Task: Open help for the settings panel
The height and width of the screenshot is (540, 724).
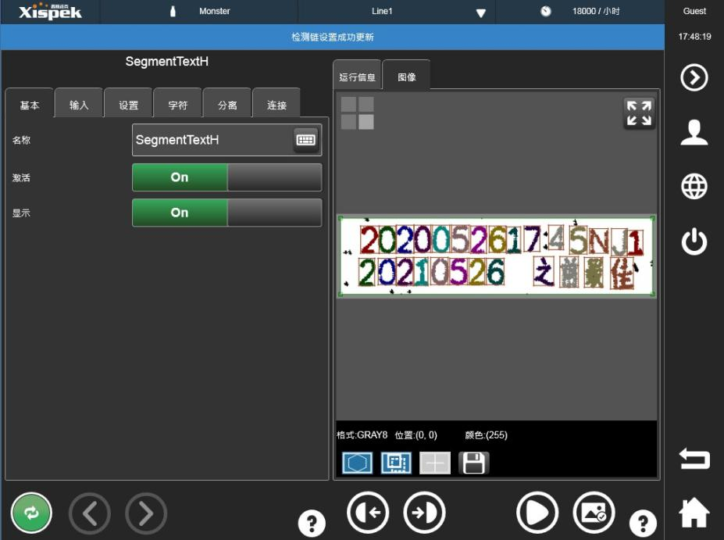Action: click(312, 524)
